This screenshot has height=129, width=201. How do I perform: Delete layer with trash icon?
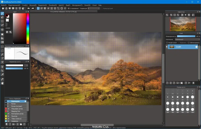point(193,83)
